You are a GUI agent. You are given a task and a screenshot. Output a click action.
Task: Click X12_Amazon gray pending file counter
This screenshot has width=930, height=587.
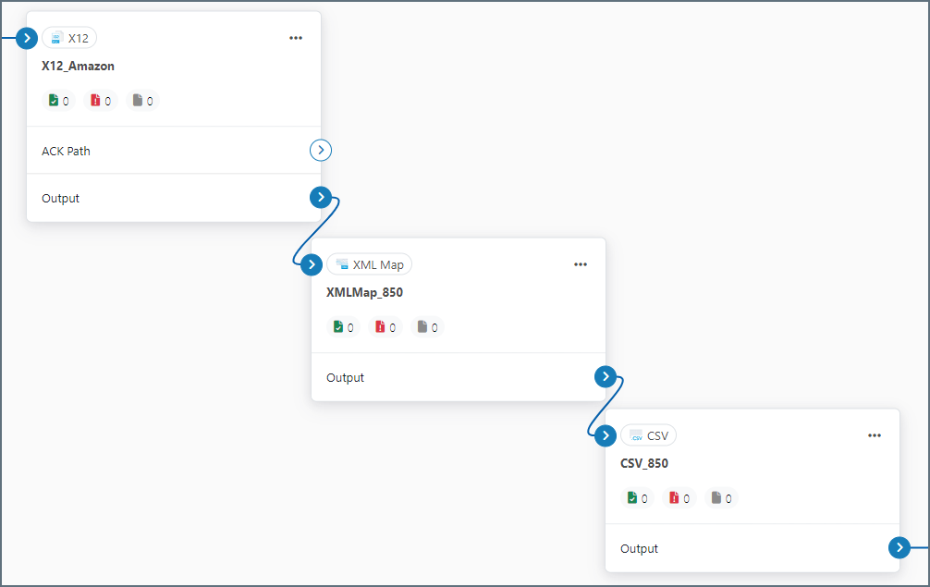(x=142, y=101)
